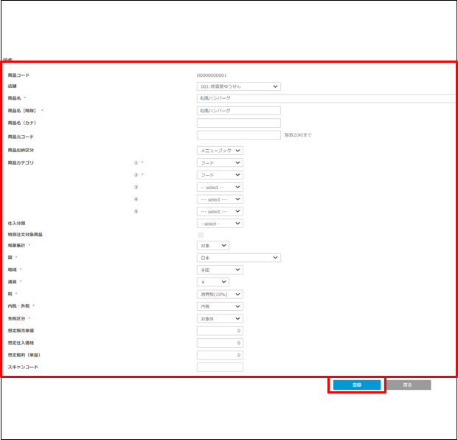Click the 特別注文対象商品 label
458x440 pixels.
pos(25,235)
